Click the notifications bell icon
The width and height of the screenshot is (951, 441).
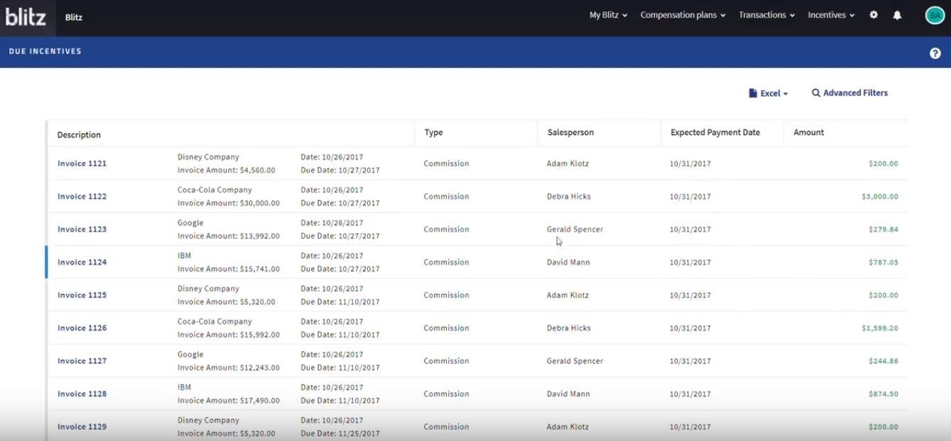(897, 15)
